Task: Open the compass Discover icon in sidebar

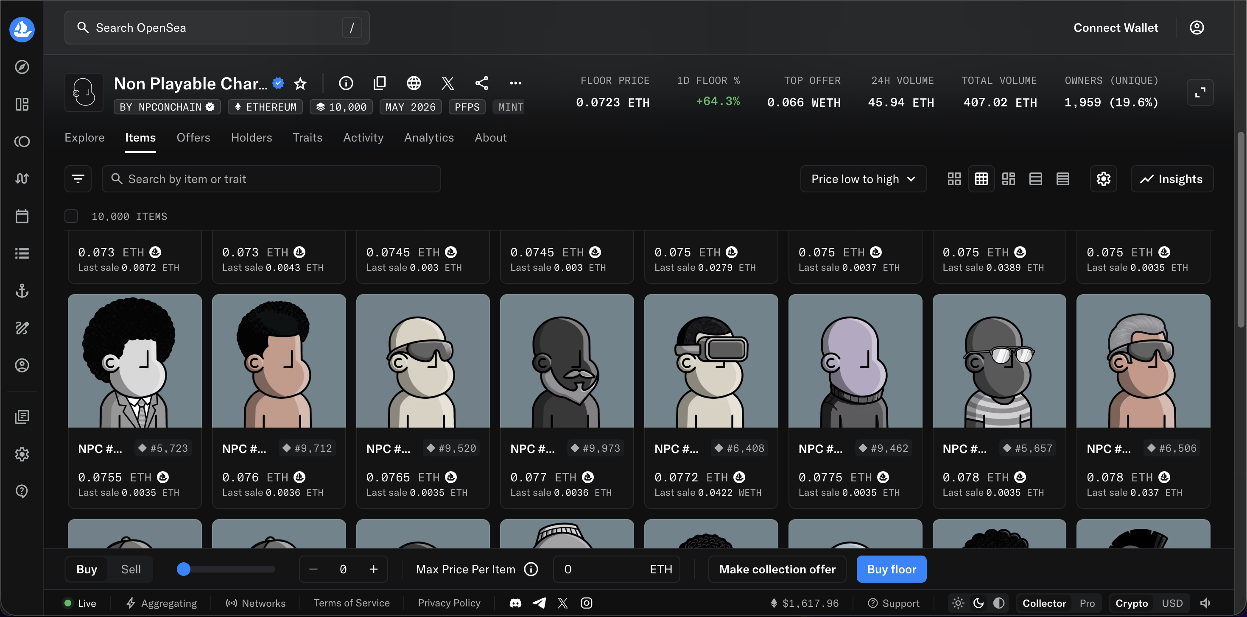Action: pyautogui.click(x=22, y=67)
